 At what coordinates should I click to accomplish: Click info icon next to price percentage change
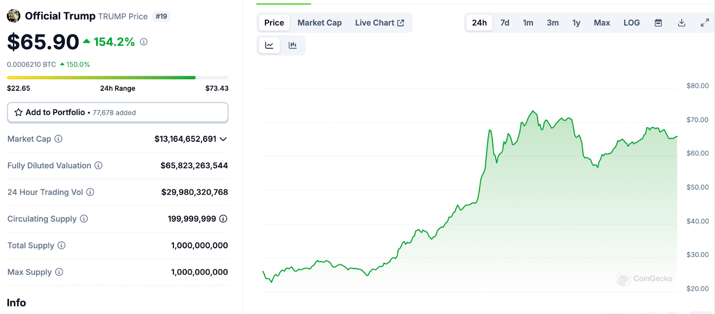coord(144,42)
